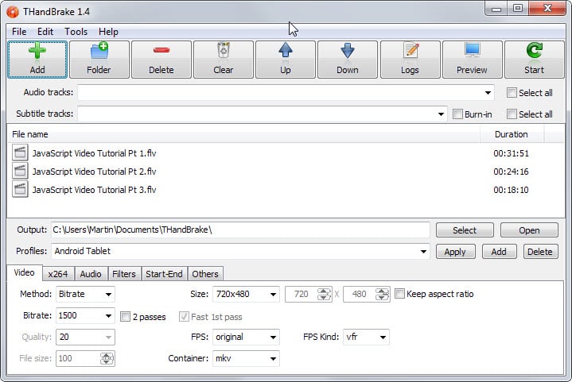Open the Bitrate dropdown showing 1500
Viewport: 572px width, 382px height.
(x=85, y=316)
